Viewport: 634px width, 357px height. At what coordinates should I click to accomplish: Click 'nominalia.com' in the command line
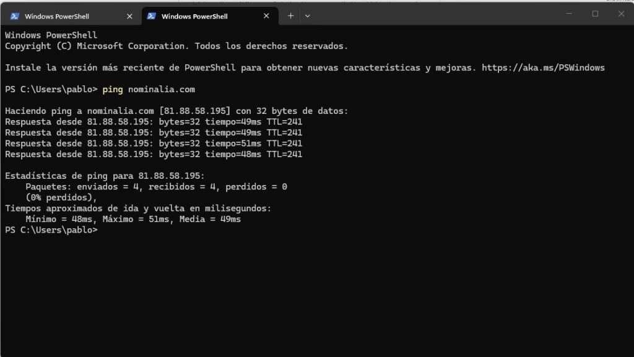pos(162,89)
